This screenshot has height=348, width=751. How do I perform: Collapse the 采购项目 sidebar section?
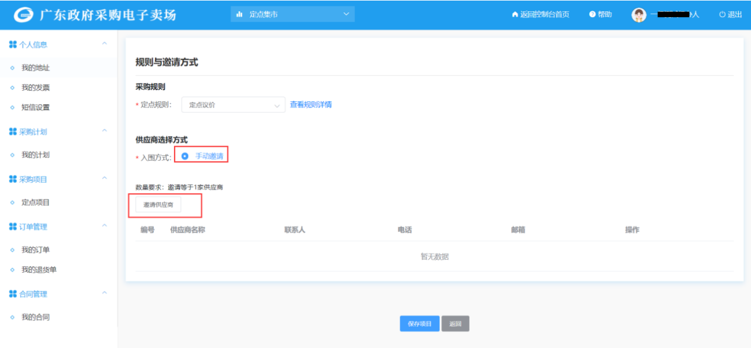tap(104, 178)
